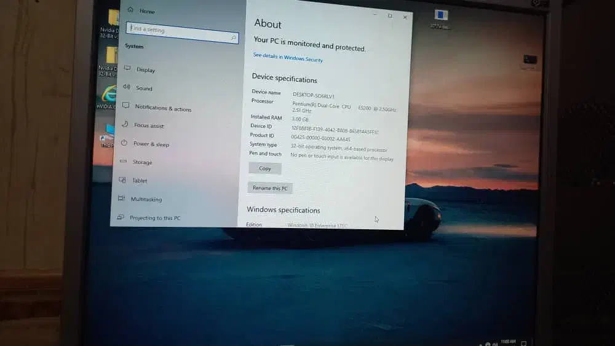615x346 pixels.
Task: Open Tablet settings icon
Action: point(122,179)
